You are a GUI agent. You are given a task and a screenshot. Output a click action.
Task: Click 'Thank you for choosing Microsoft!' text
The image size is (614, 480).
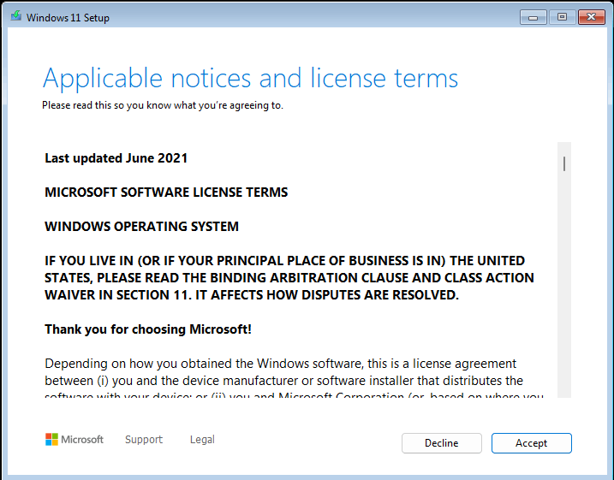coord(148,329)
